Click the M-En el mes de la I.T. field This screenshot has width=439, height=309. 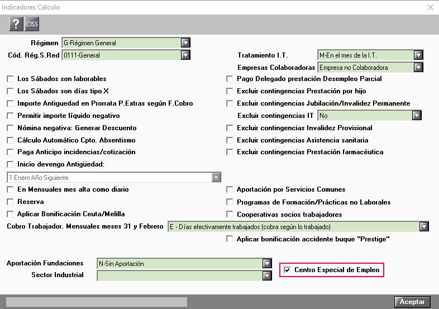370,55
